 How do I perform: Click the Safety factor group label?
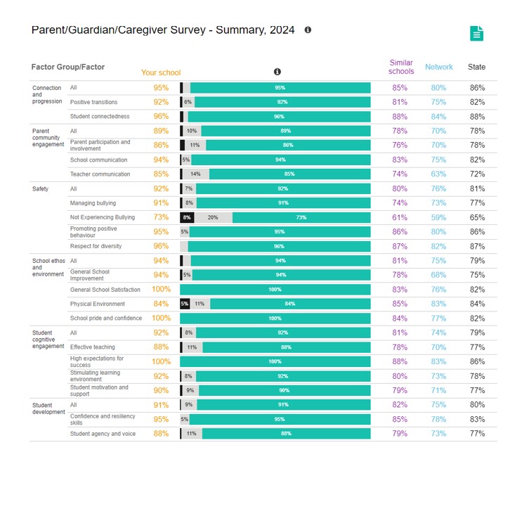click(40, 188)
